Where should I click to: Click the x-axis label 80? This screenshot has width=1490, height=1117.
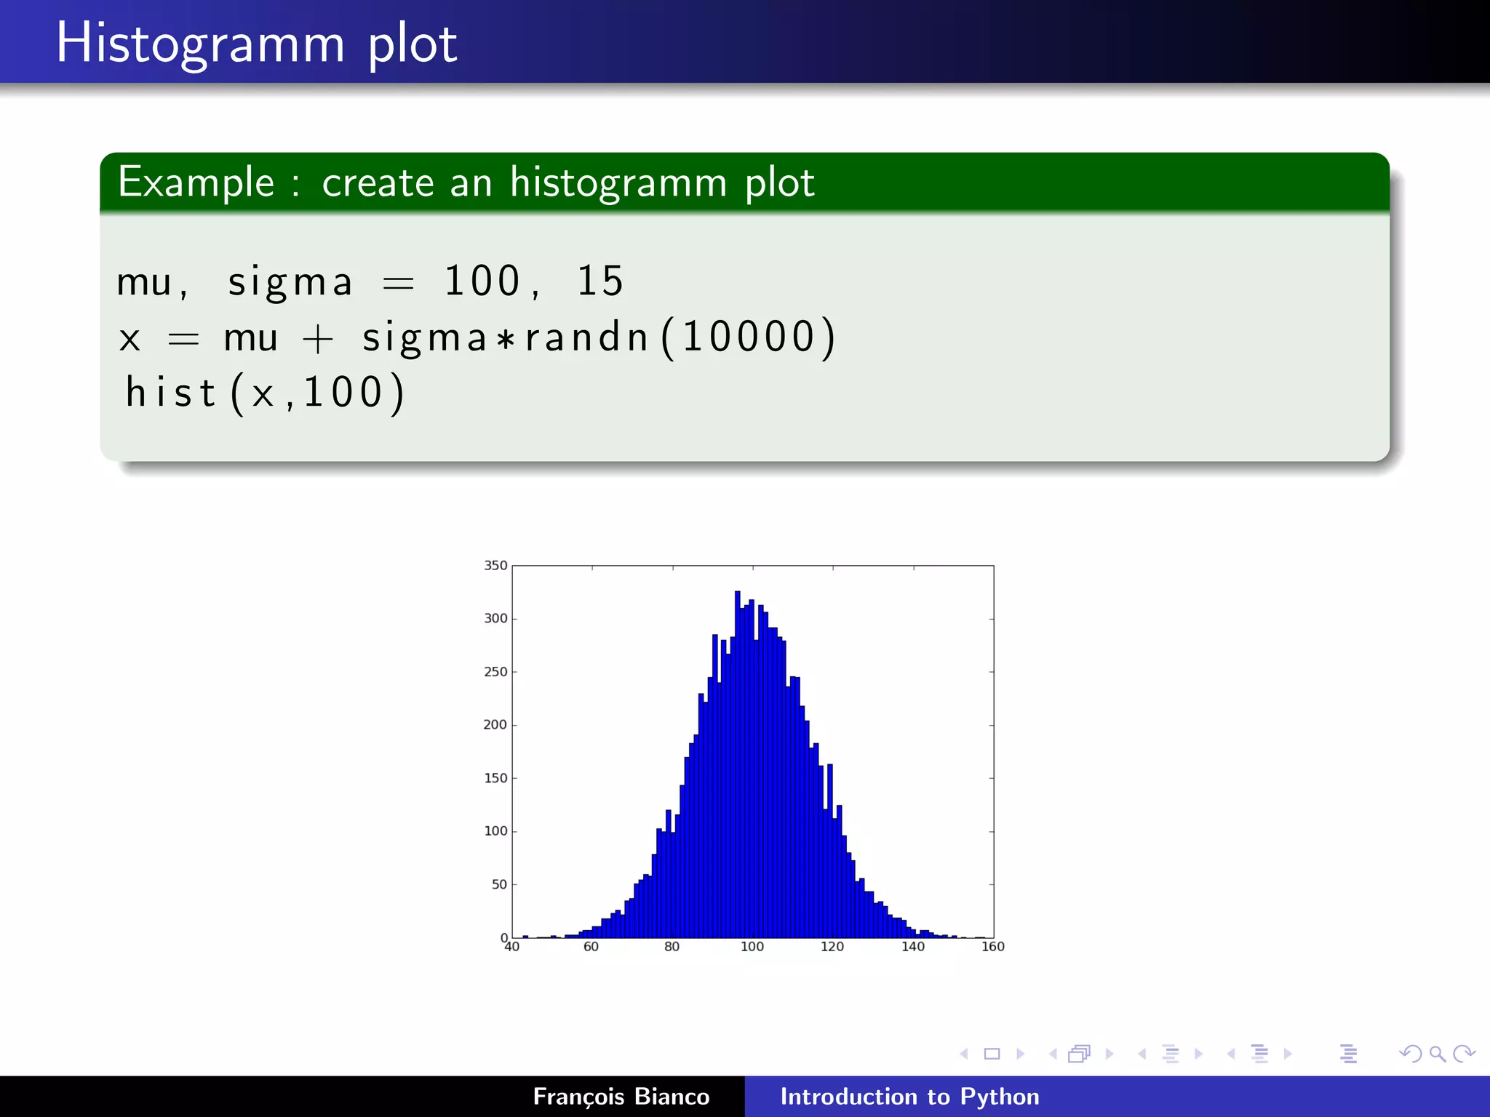pos(672,946)
